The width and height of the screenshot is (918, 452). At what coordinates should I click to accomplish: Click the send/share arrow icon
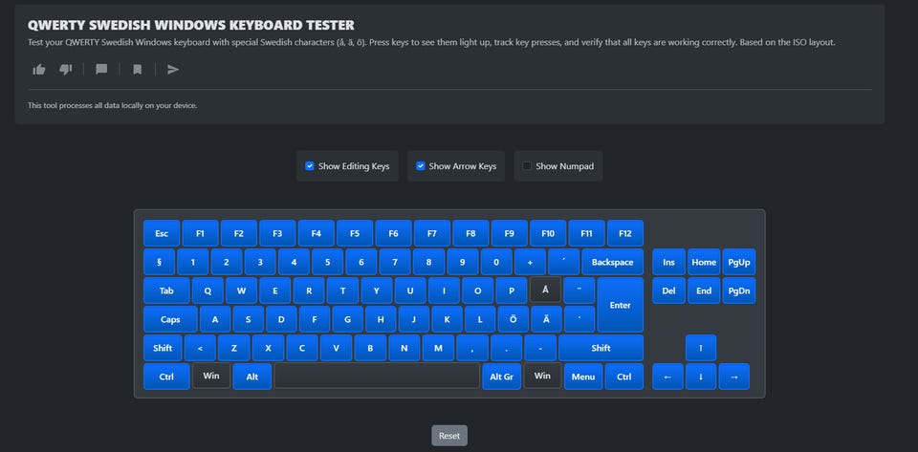pyautogui.click(x=173, y=70)
